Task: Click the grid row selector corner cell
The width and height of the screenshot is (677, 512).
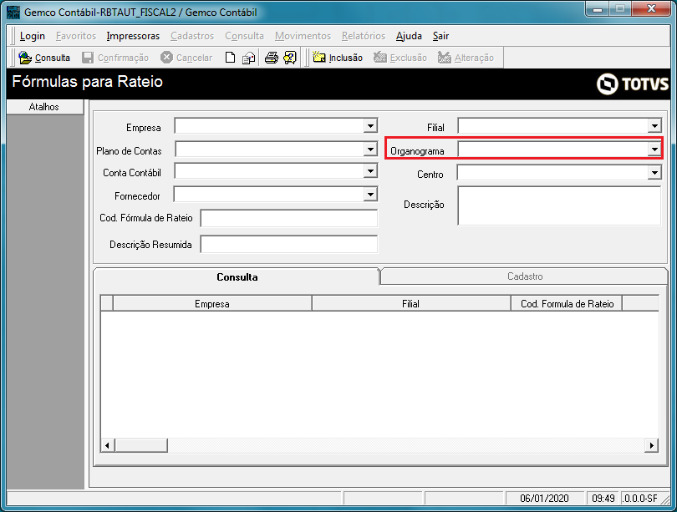Action: coord(107,303)
